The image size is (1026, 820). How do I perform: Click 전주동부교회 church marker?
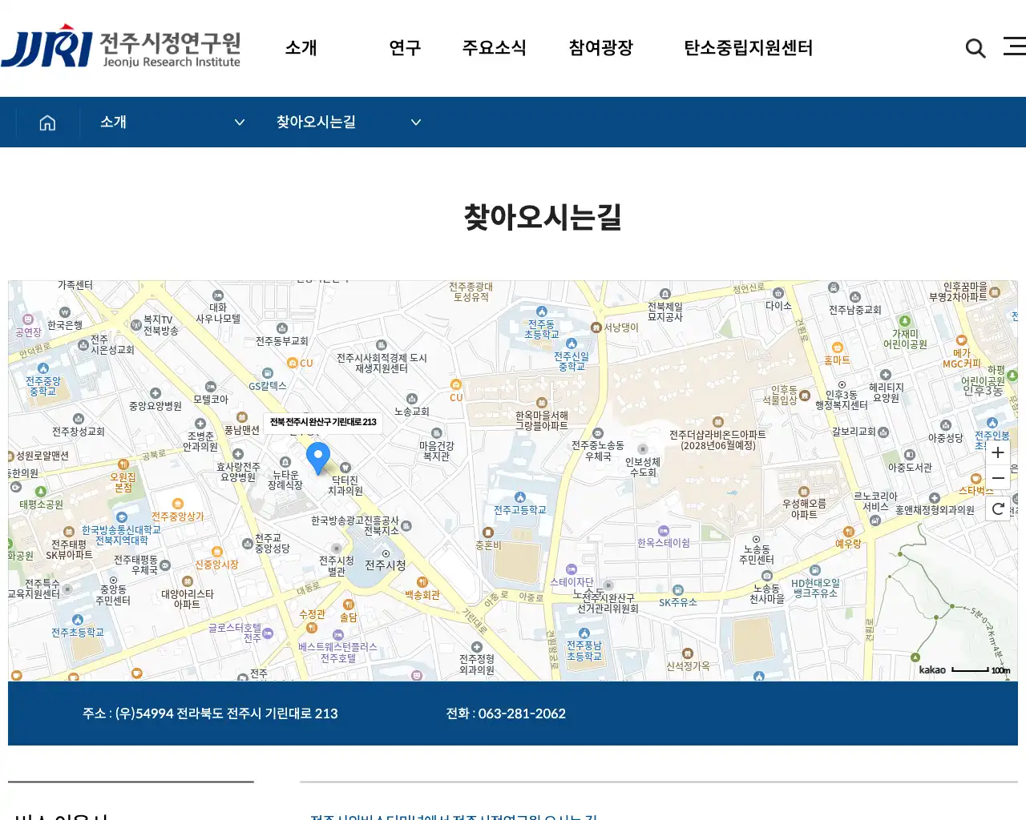(282, 328)
